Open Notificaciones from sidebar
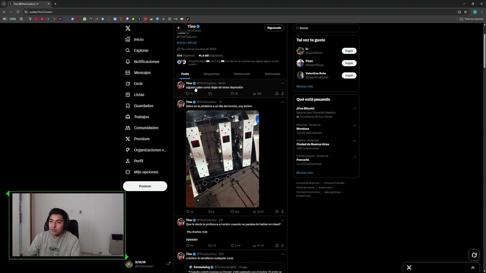 click(142, 61)
